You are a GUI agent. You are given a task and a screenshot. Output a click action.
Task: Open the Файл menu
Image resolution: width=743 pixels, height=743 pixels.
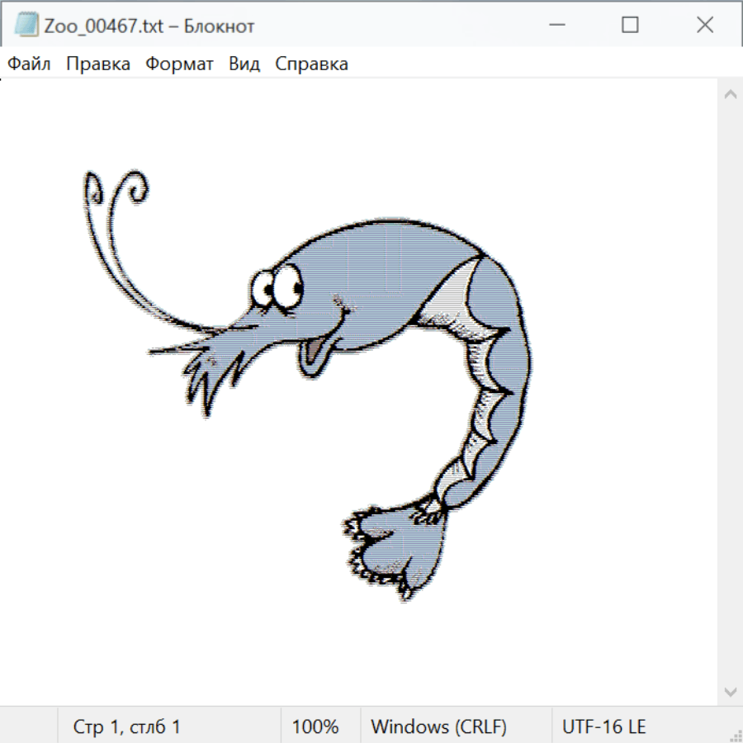(29, 64)
